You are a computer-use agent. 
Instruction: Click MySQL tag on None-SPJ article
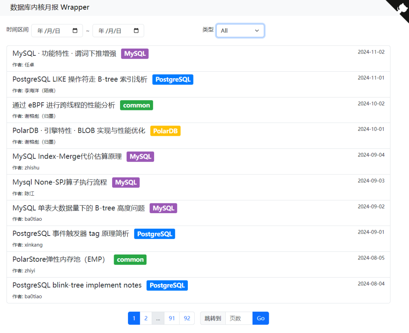(x=126, y=182)
